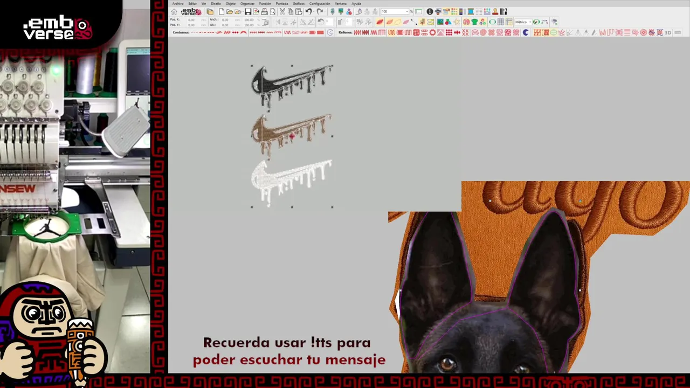Select first zigzag fill next to Rellenos
This screenshot has width=690, height=388.
[x=357, y=32]
